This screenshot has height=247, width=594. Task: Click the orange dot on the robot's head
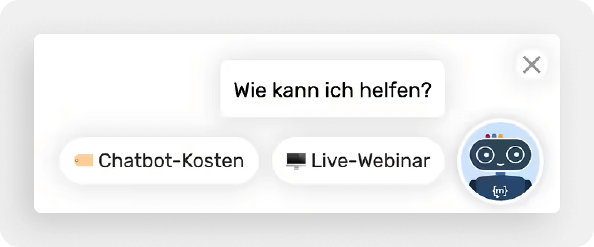500,136
